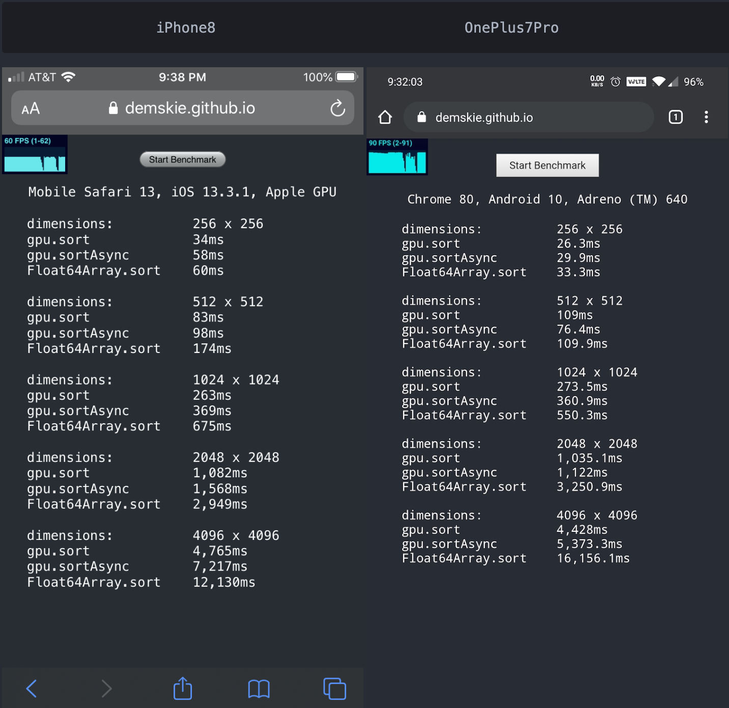Select OnePlus gpu.sortAsync value 5,373.3ms

[590, 544]
